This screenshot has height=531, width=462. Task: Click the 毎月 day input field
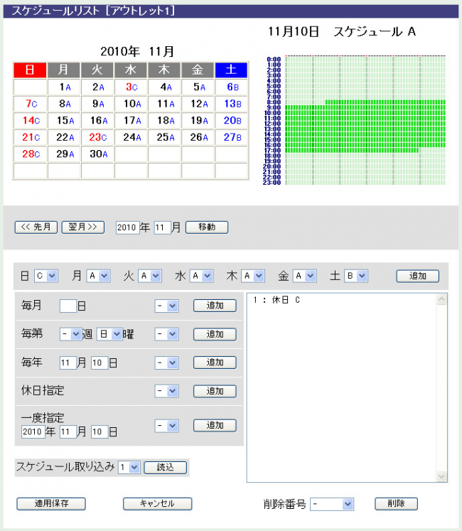click(68, 306)
